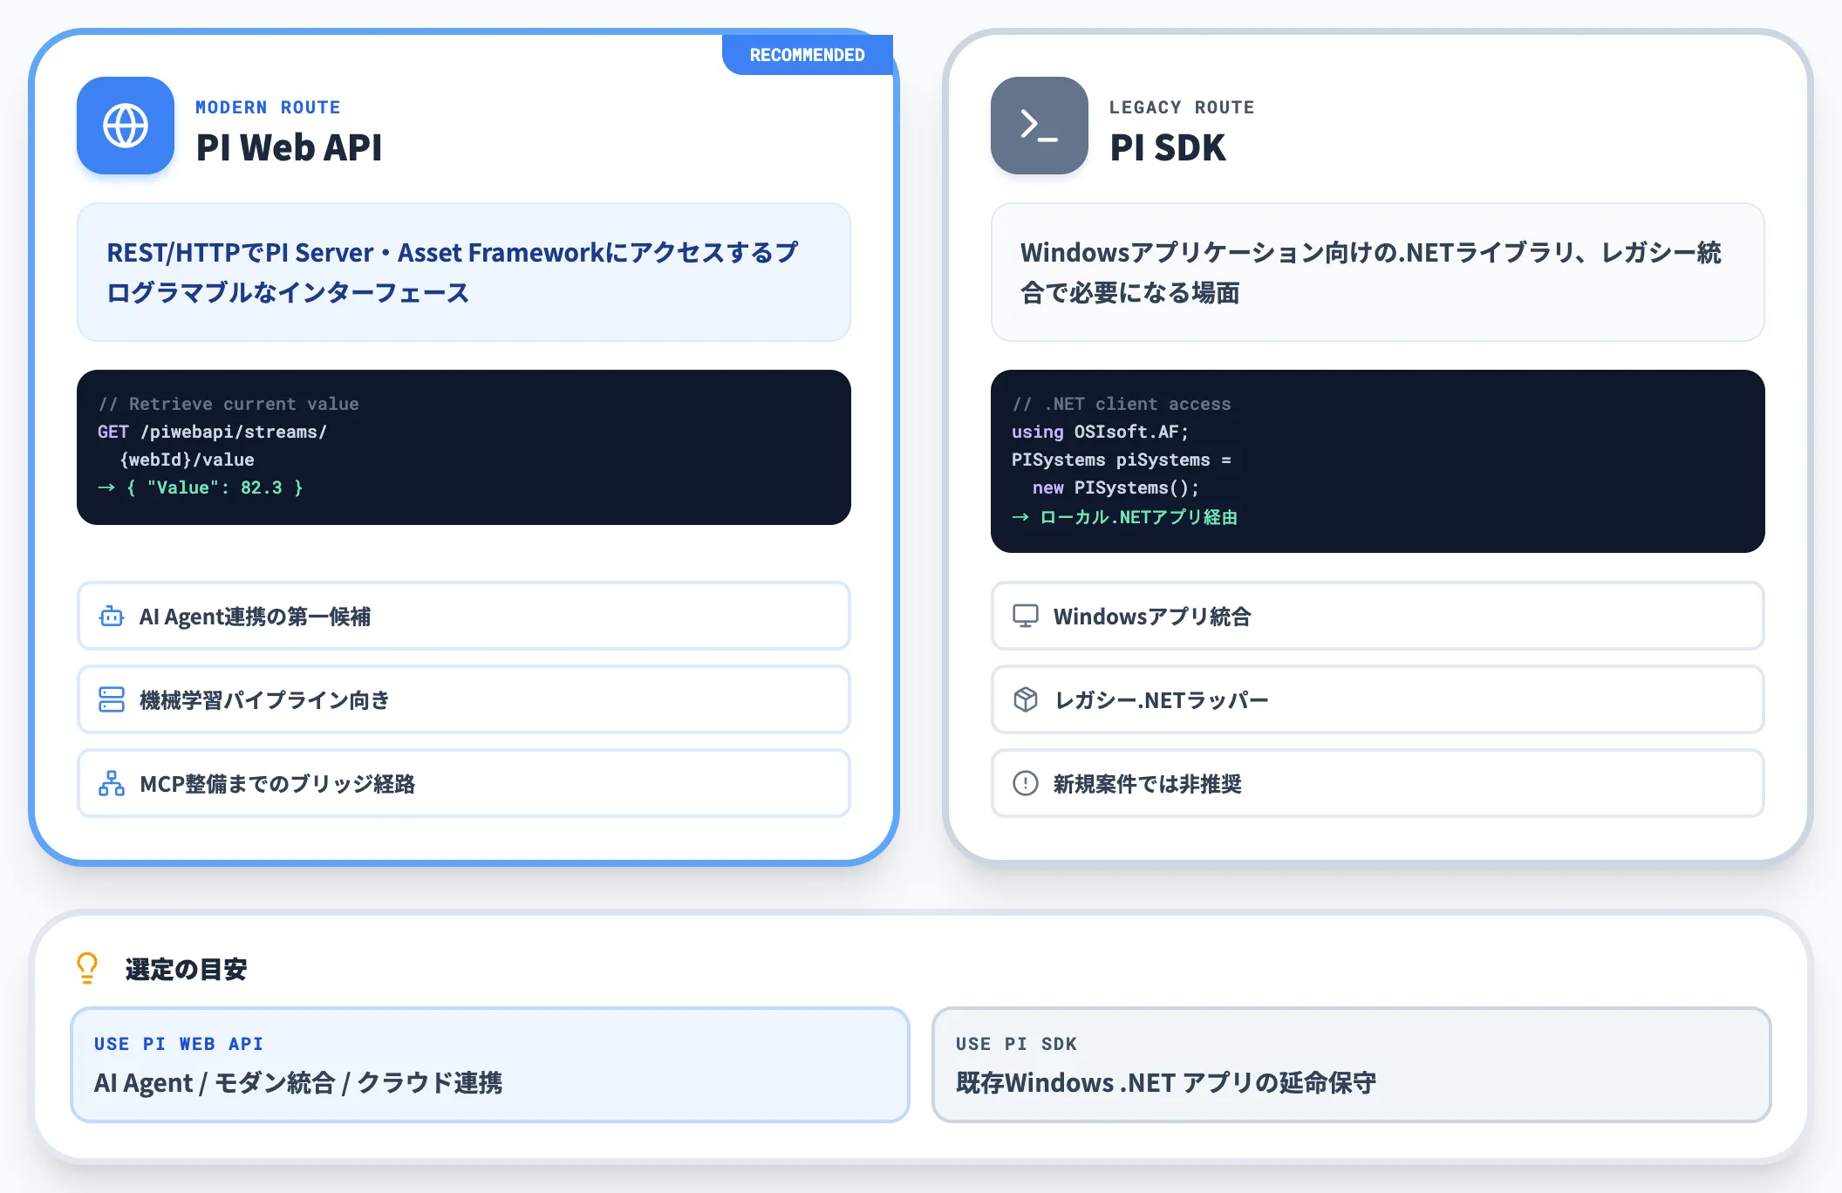
Task: Click the // Retrieve current value comment
Action: tap(229, 404)
